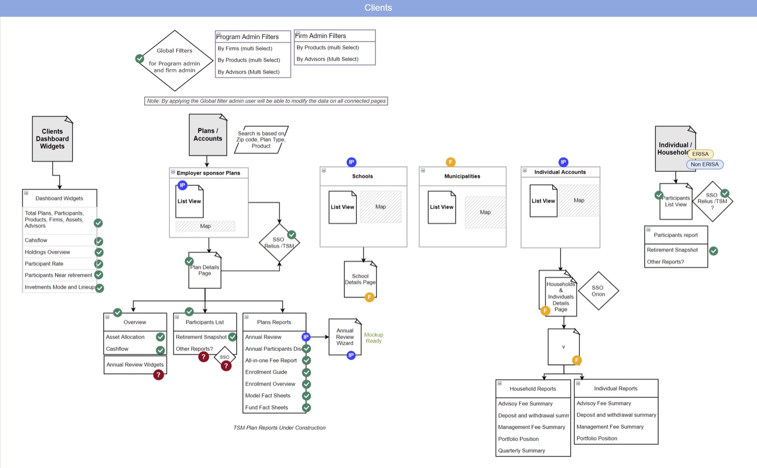The height and width of the screenshot is (468, 757).
Task: Click the F badge on the 'v' page
Action: tap(577, 360)
